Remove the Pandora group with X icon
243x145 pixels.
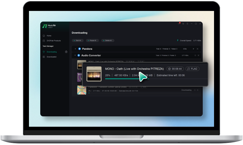pyautogui.click(x=197, y=49)
